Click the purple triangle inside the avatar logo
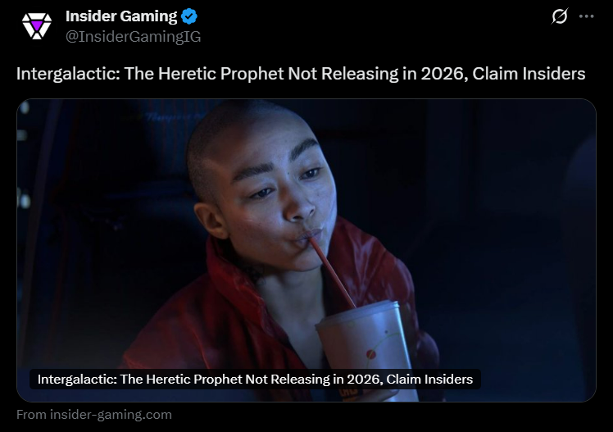 pyautogui.click(x=37, y=26)
